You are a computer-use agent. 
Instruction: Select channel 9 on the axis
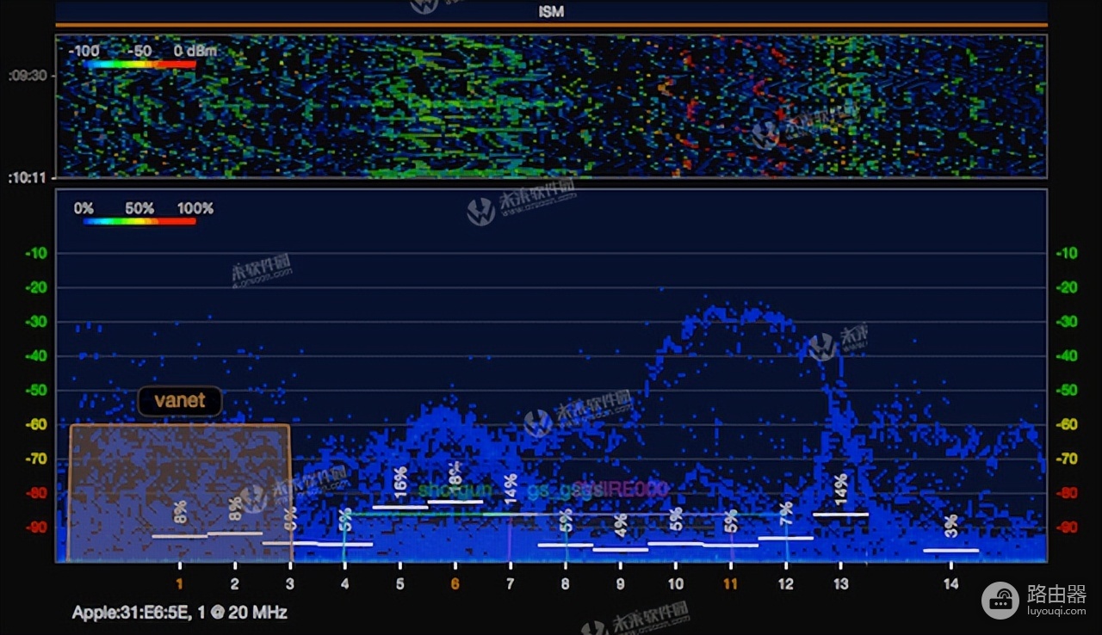pos(620,584)
